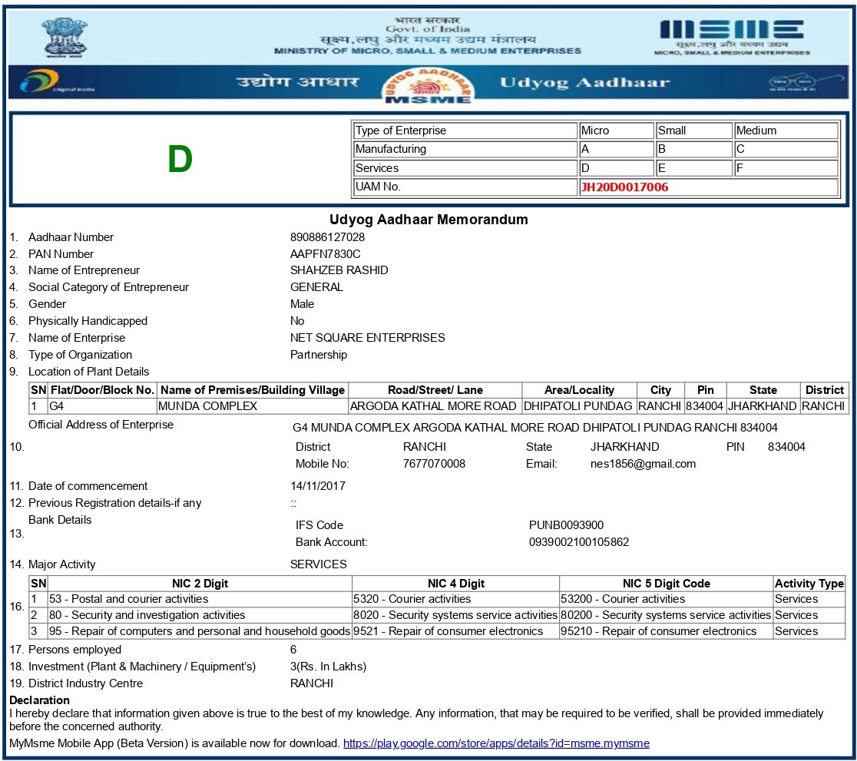Viewport: 857px width, 761px height.
Task: Click the Declaration heading
Action: pyautogui.click(x=39, y=700)
